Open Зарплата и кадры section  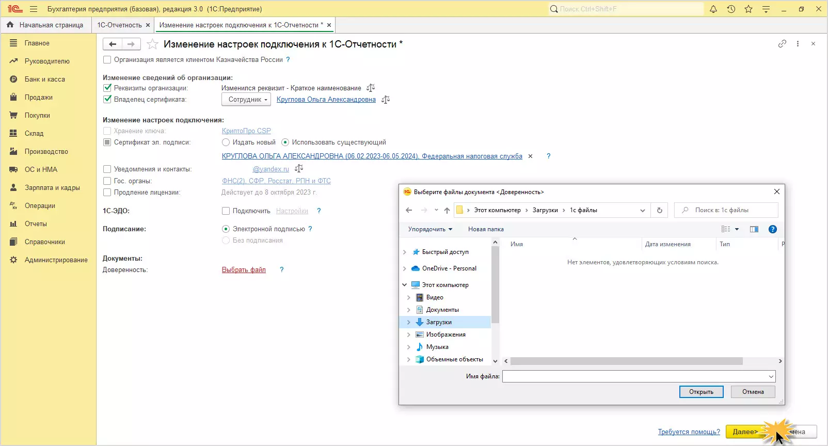(52, 188)
